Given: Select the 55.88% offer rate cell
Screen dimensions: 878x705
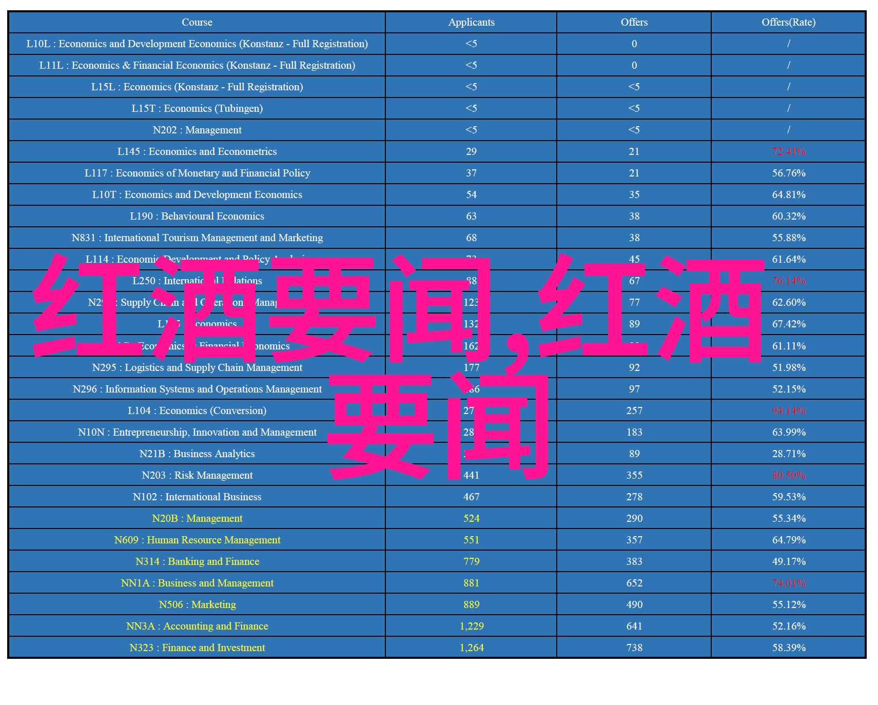Looking at the screenshot, I should tap(788, 238).
